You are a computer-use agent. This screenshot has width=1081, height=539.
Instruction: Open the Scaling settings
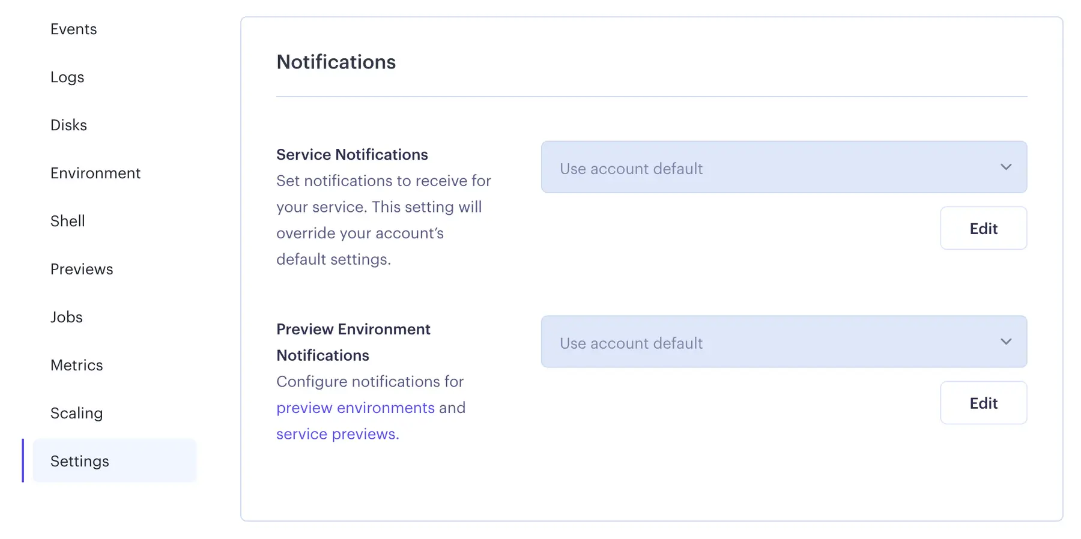pos(76,413)
